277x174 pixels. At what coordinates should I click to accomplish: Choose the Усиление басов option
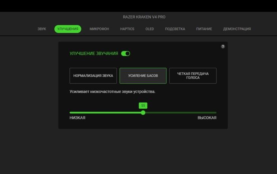[143, 76]
